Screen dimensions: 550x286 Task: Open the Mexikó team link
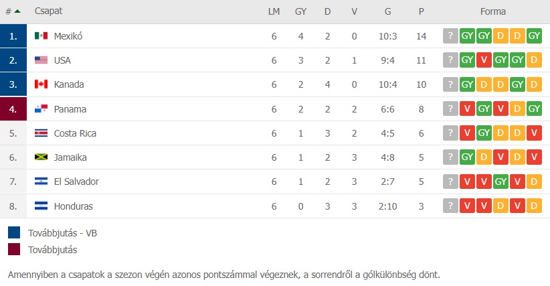click(68, 36)
